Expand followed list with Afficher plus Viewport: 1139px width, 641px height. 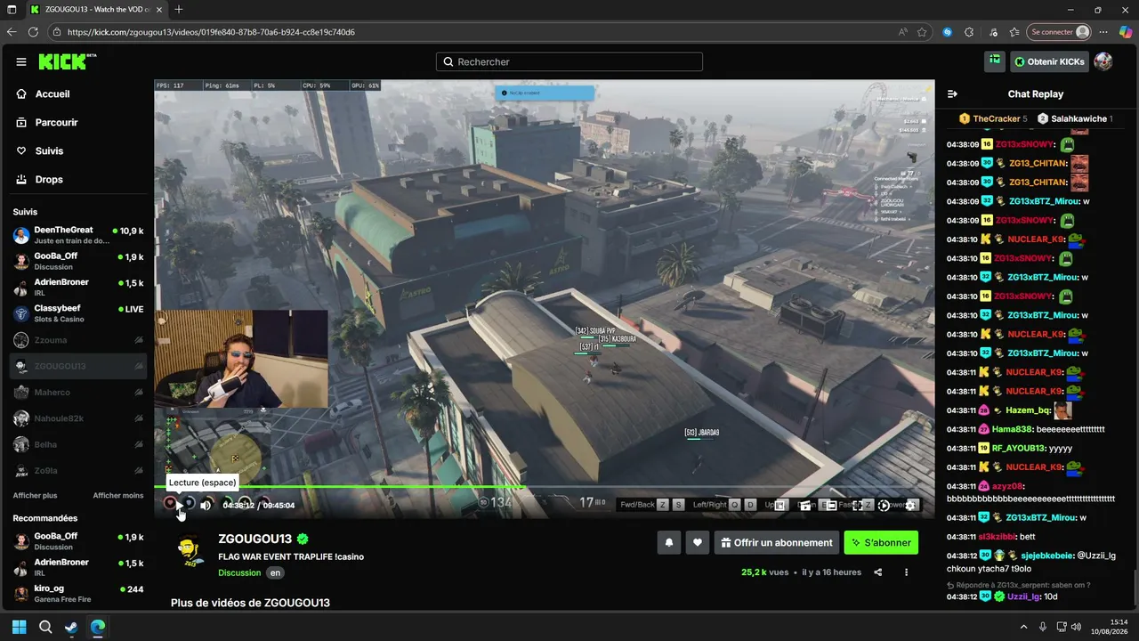[x=35, y=495]
